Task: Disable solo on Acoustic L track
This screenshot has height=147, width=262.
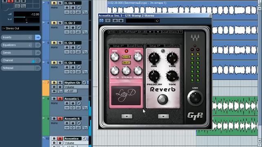Action: [x=60, y=99]
